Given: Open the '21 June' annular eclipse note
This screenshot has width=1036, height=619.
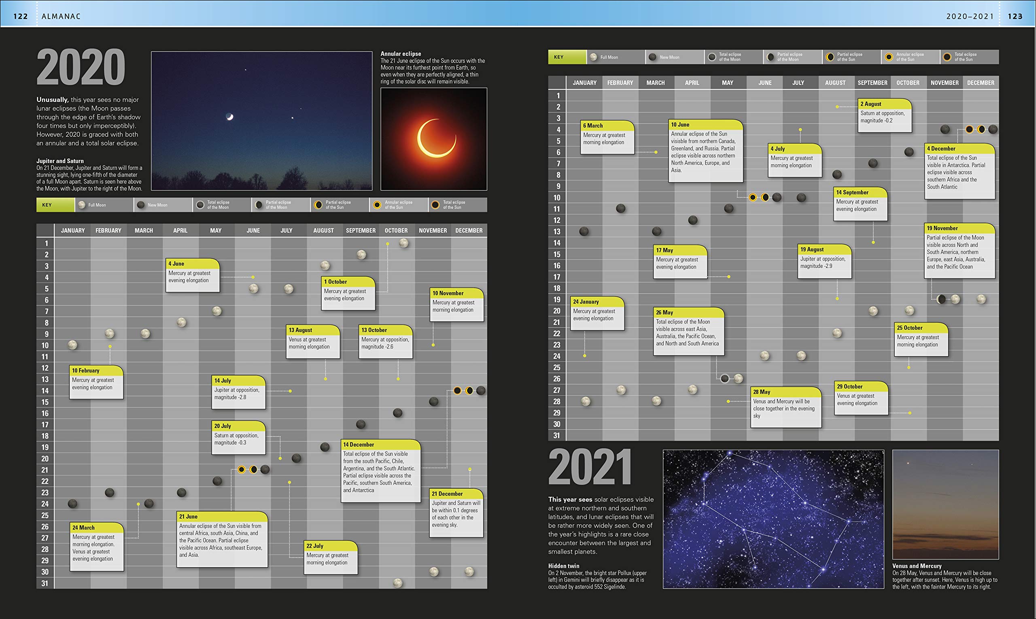Looking at the screenshot, I should (x=222, y=539).
